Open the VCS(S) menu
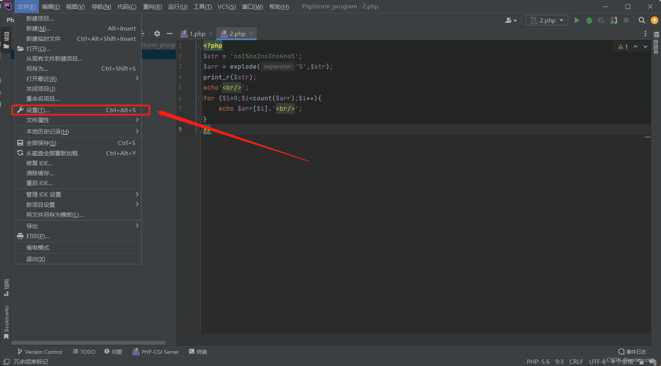661x366 pixels. [x=227, y=7]
